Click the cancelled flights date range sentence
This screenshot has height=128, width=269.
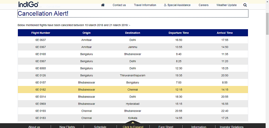tap(74, 25)
